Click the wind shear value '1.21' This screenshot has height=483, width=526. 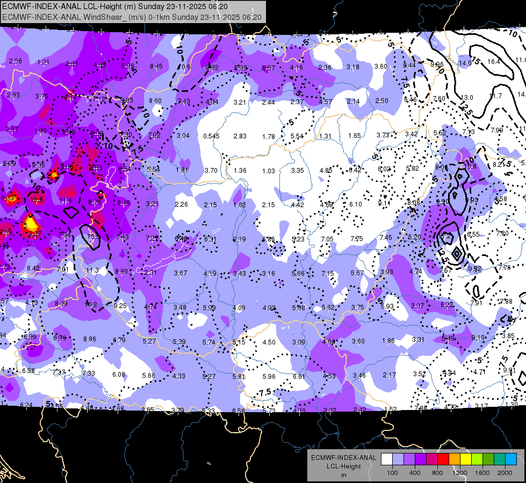tap(44, 62)
